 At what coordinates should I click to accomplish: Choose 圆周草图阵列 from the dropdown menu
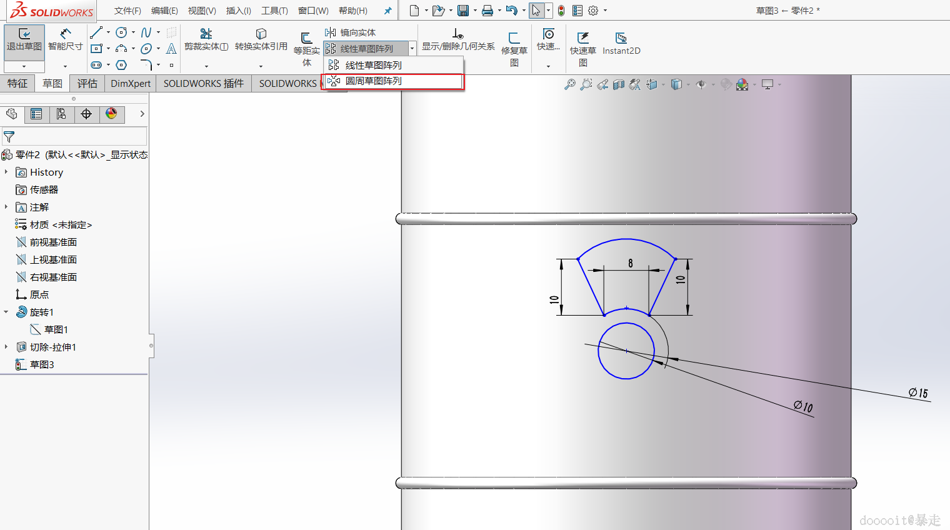[x=373, y=81]
